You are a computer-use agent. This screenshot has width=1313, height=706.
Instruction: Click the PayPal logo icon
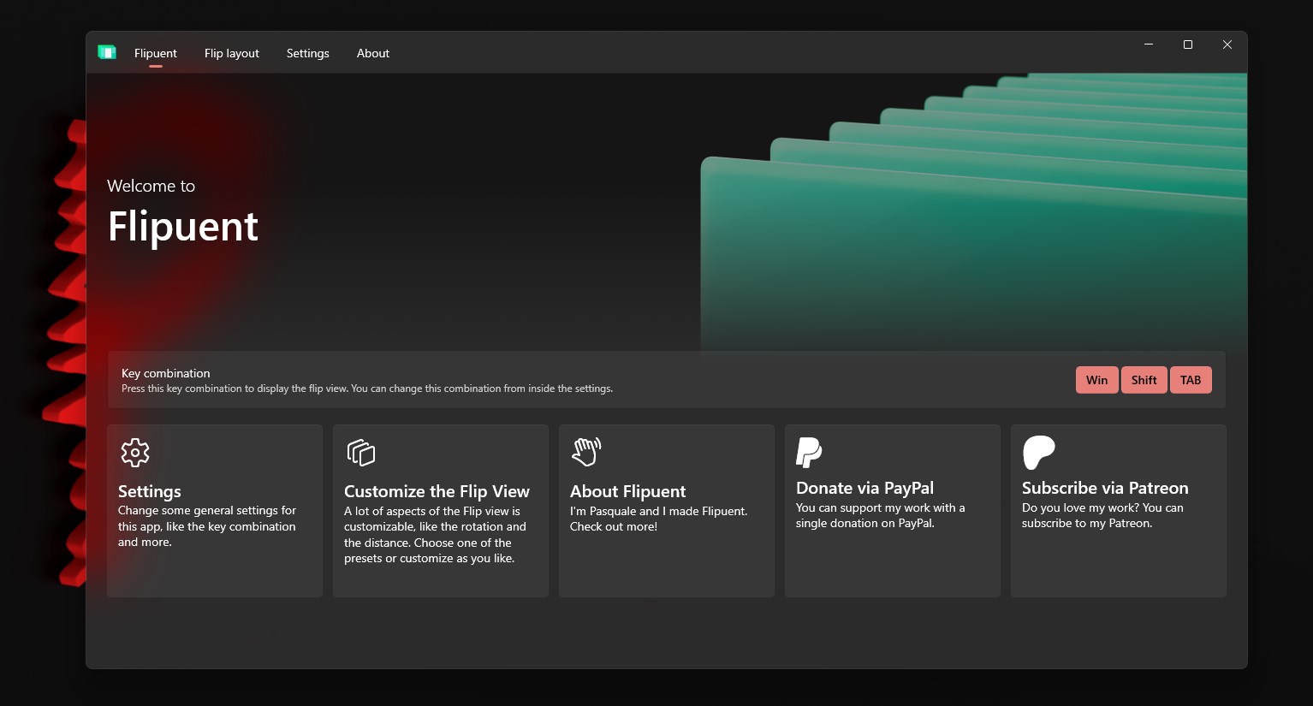809,452
